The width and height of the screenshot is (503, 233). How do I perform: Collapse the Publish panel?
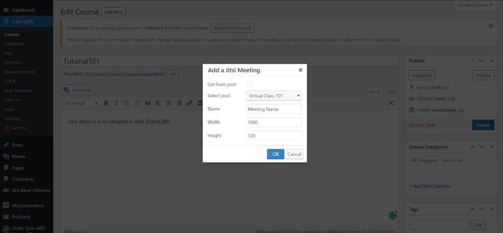pos(492,60)
